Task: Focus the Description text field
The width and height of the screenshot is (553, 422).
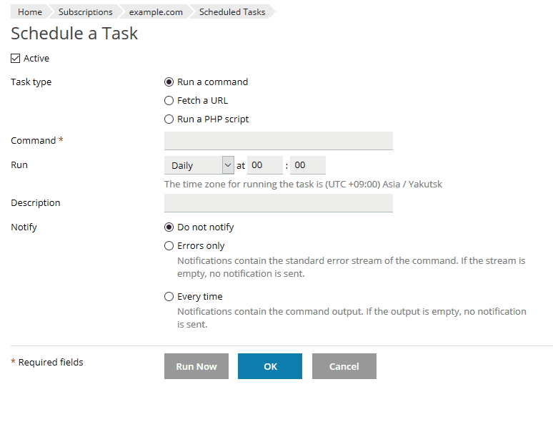Action: [278, 203]
